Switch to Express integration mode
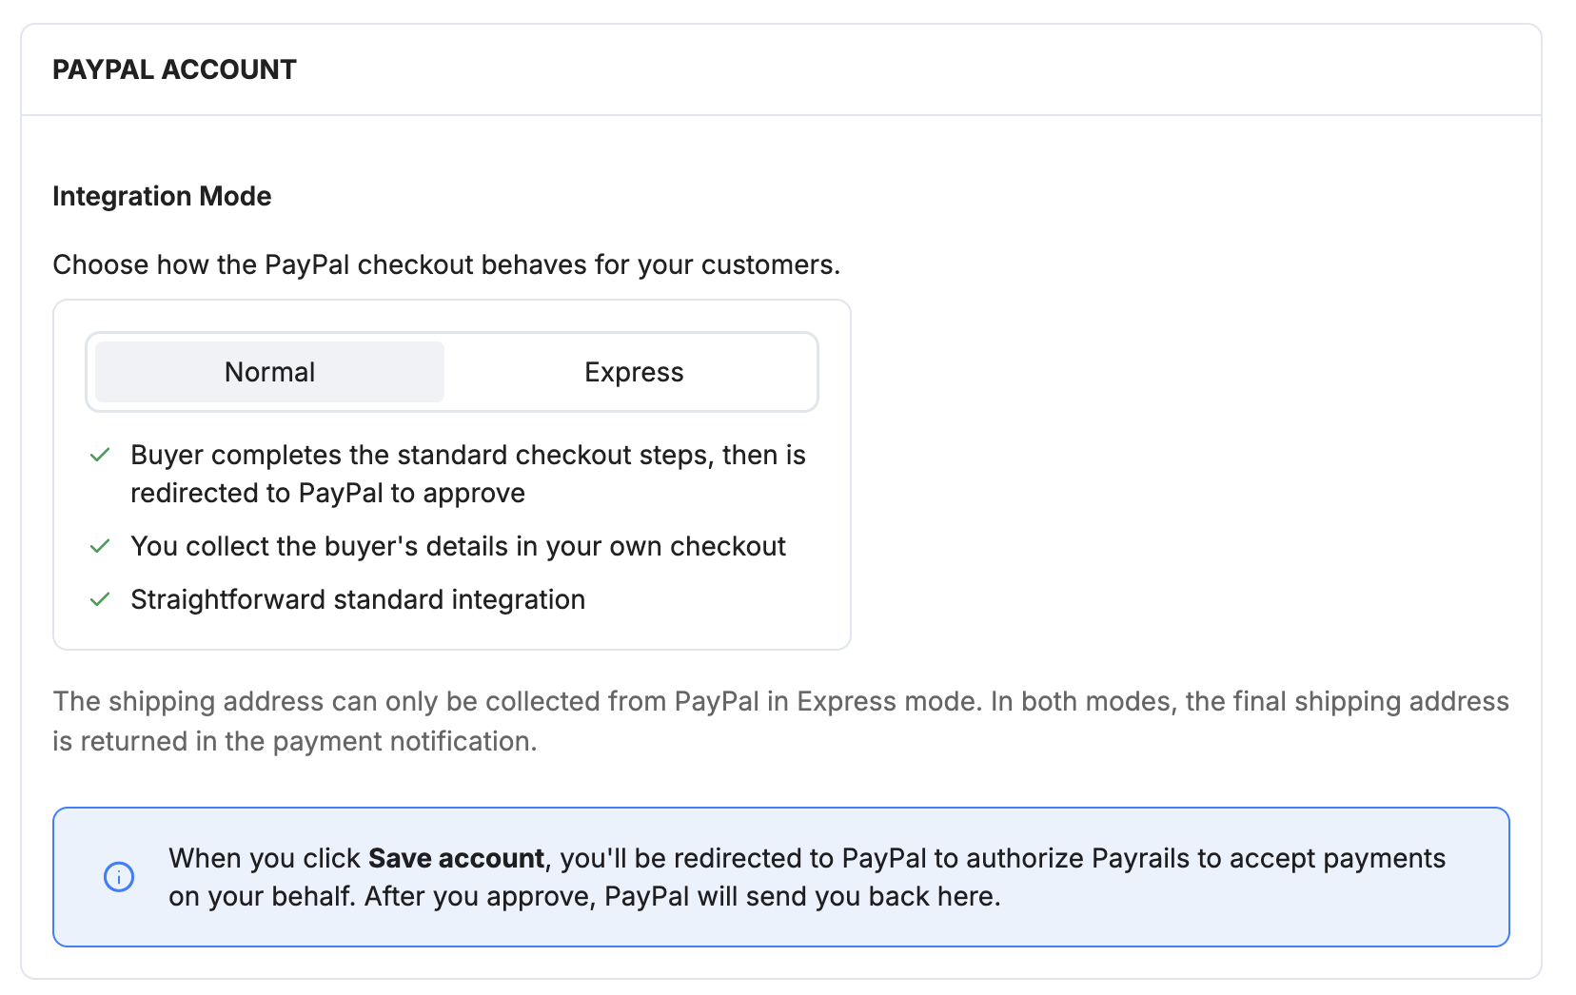Image resolution: width=1576 pixels, height=995 pixels. click(634, 372)
